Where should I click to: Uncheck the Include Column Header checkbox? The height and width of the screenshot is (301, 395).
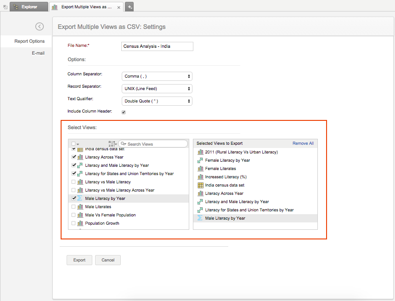124,112
